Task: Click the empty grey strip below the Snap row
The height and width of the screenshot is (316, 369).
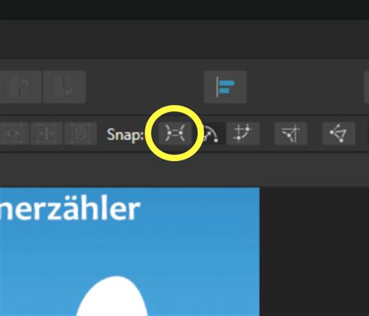Action: [184, 170]
